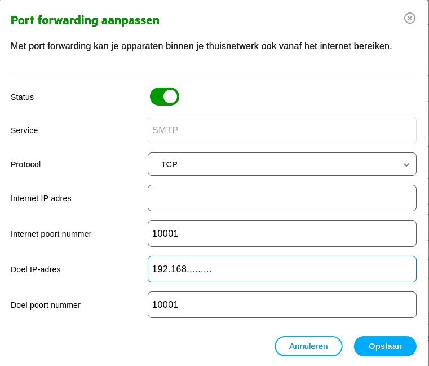Focus the Internet poort nummer input
This screenshot has width=429, height=366.
coord(281,233)
